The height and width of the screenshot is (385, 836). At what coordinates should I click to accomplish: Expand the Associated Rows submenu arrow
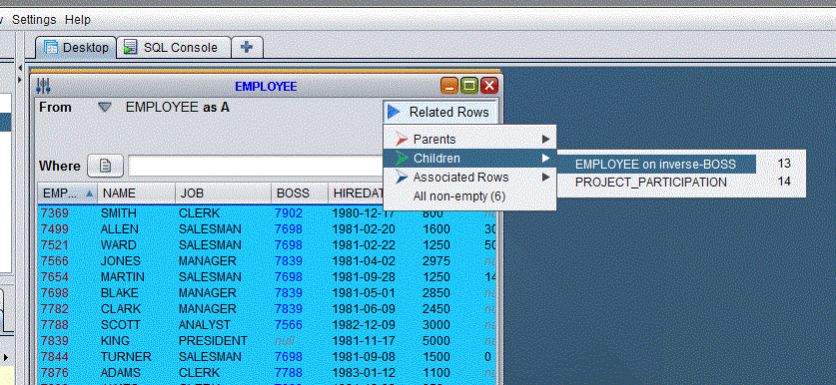click(x=545, y=178)
